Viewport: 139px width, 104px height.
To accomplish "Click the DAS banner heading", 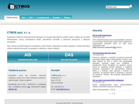I will pyautogui.click(x=69, y=55).
